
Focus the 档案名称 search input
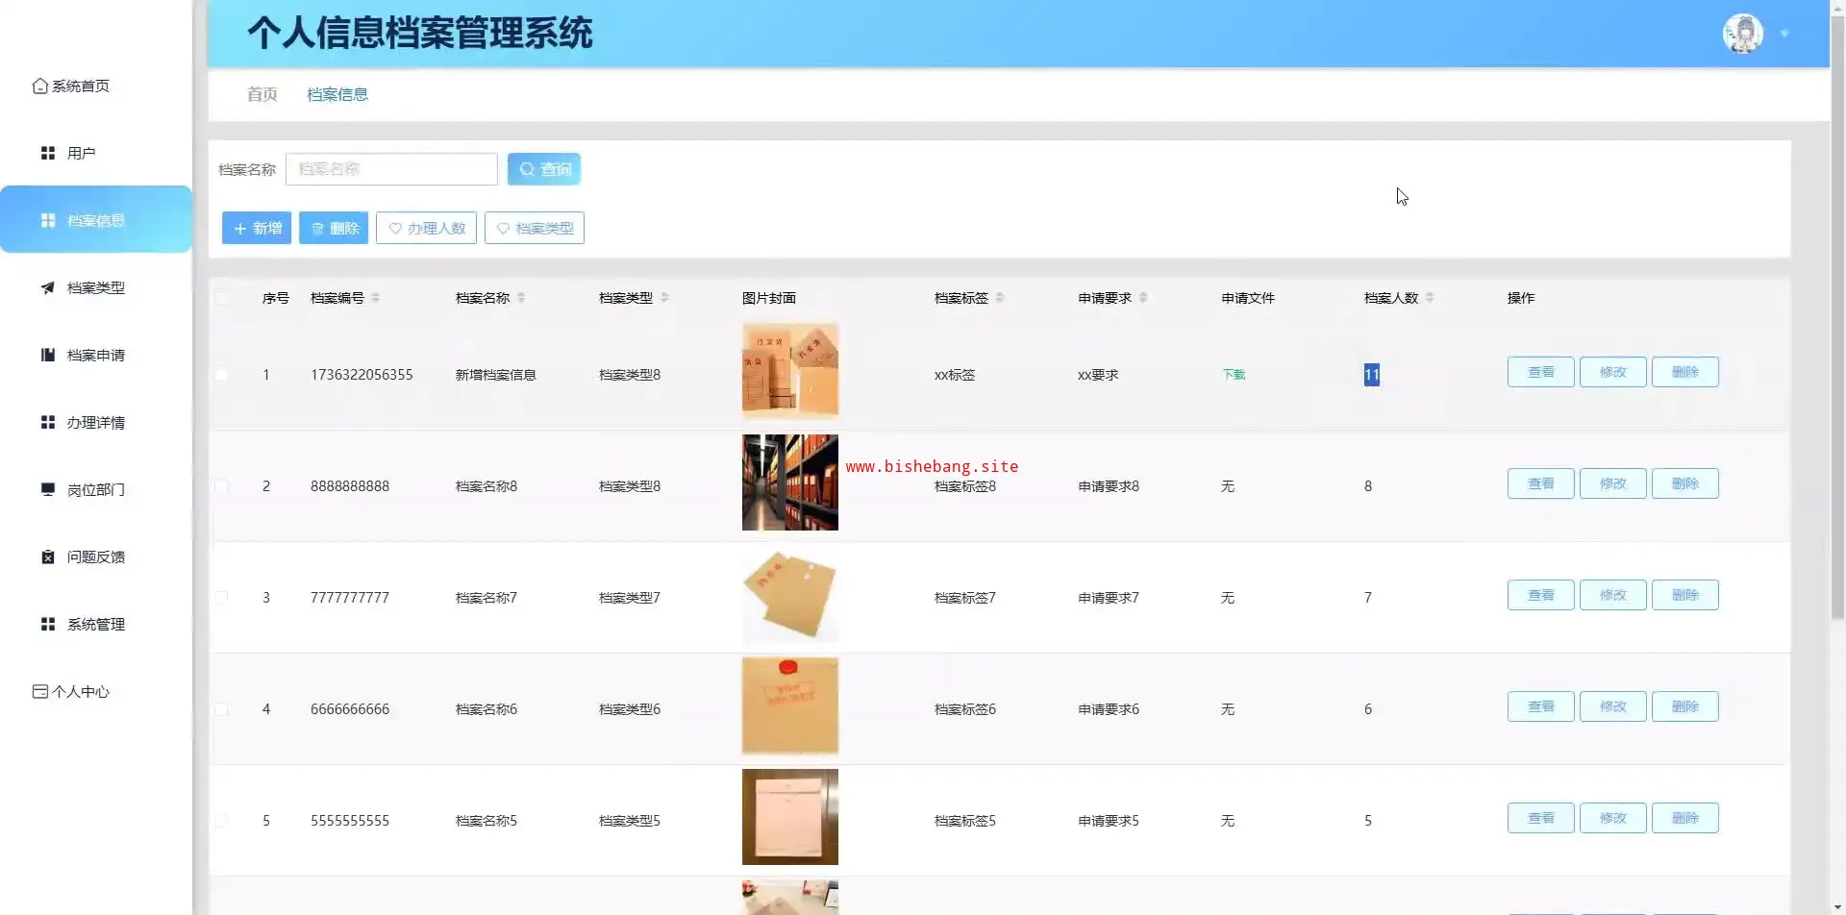[x=391, y=169]
